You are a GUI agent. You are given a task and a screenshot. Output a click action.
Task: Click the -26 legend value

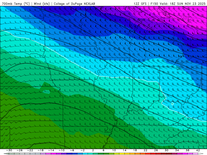pos(20,150)
